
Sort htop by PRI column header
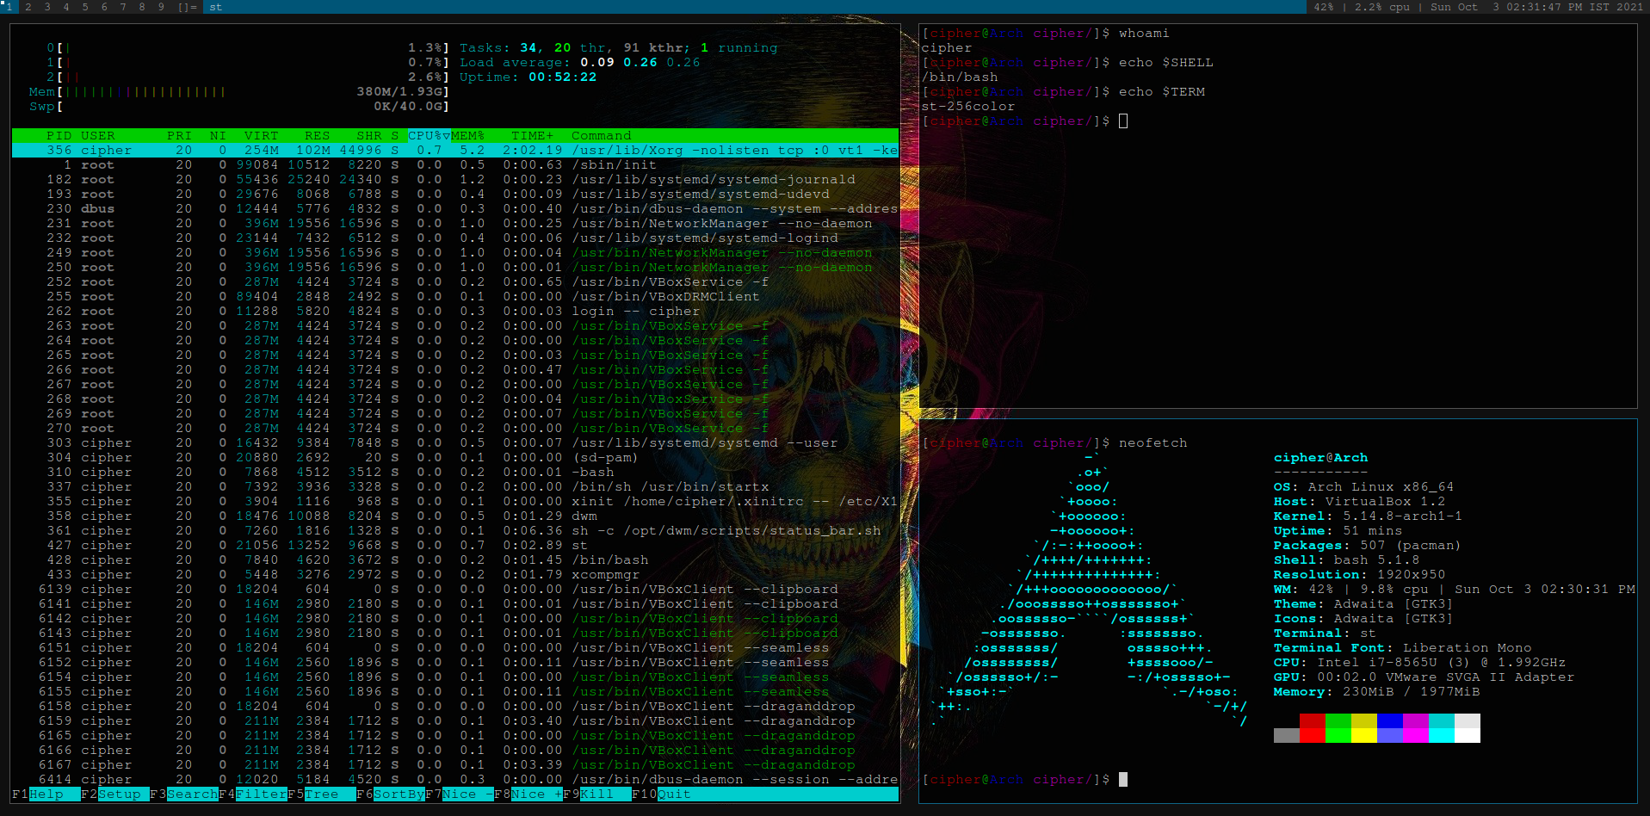pyautogui.click(x=180, y=136)
